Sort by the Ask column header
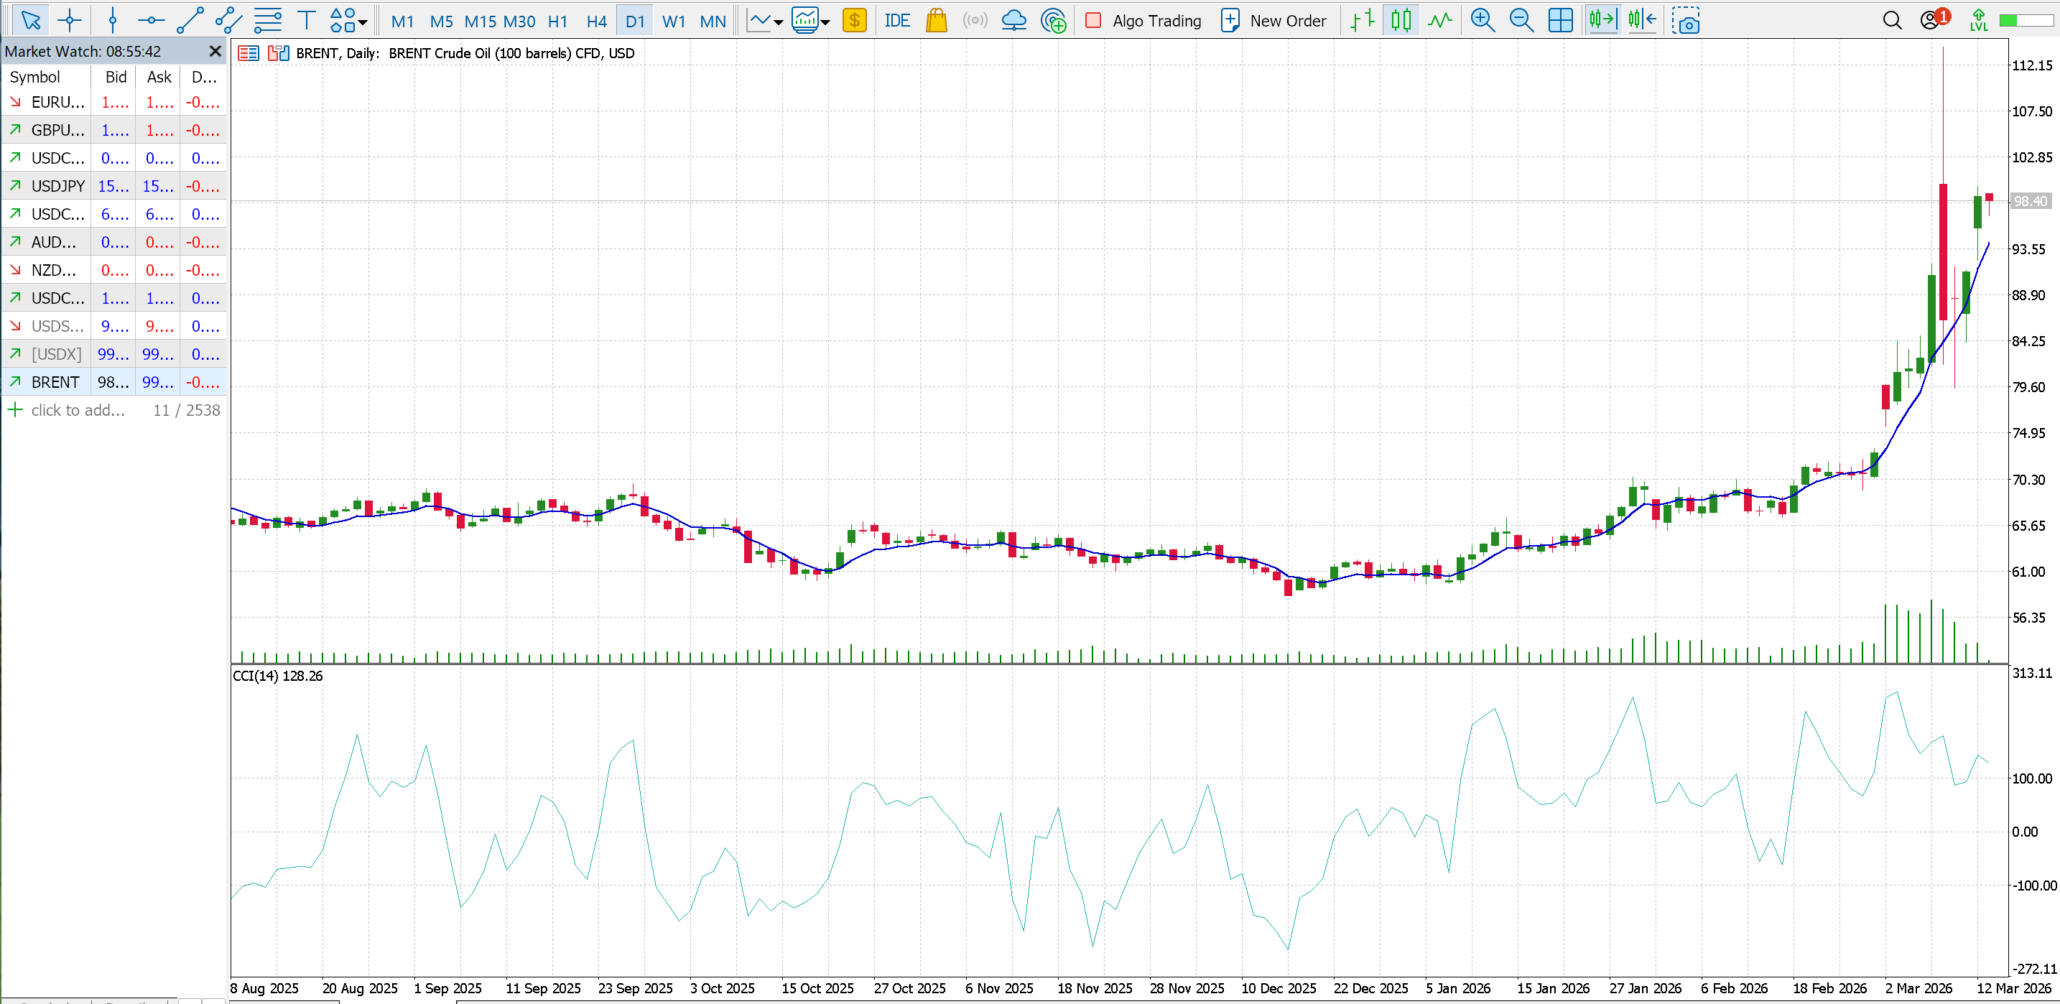This screenshot has height=1004, width=2060. (158, 77)
